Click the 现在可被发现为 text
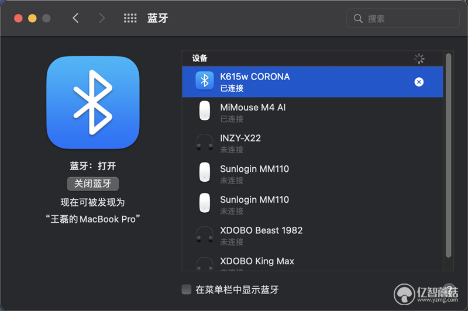Image resolution: width=468 pixels, height=311 pixels. click(93, 202)
